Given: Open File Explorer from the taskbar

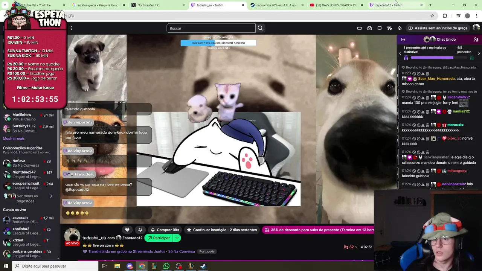Looking at the screenshot, I should point(117,266).
